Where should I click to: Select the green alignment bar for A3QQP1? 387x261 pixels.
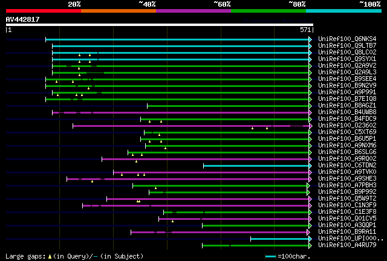[255, 225]
